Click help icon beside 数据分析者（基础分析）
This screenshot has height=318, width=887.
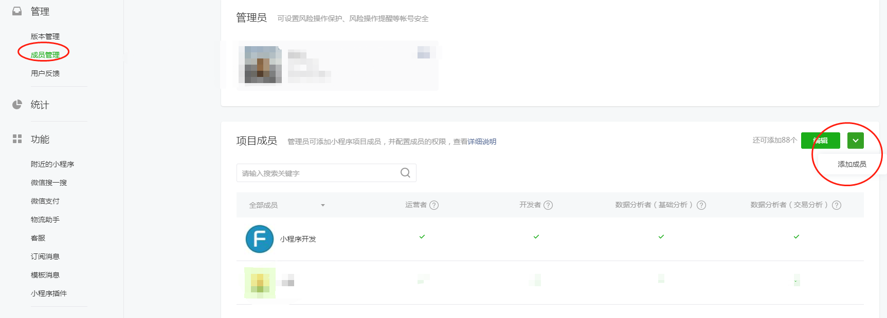pyautogui.click(x=701, y=205)
